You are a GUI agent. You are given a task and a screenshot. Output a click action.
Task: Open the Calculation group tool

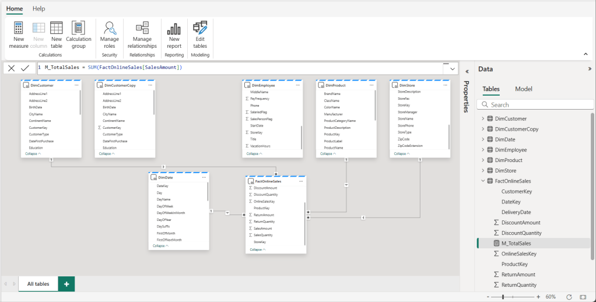[x=78, y=28]
